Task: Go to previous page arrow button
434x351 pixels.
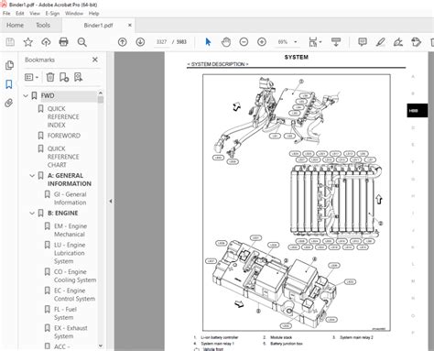Action: [122, 42]
